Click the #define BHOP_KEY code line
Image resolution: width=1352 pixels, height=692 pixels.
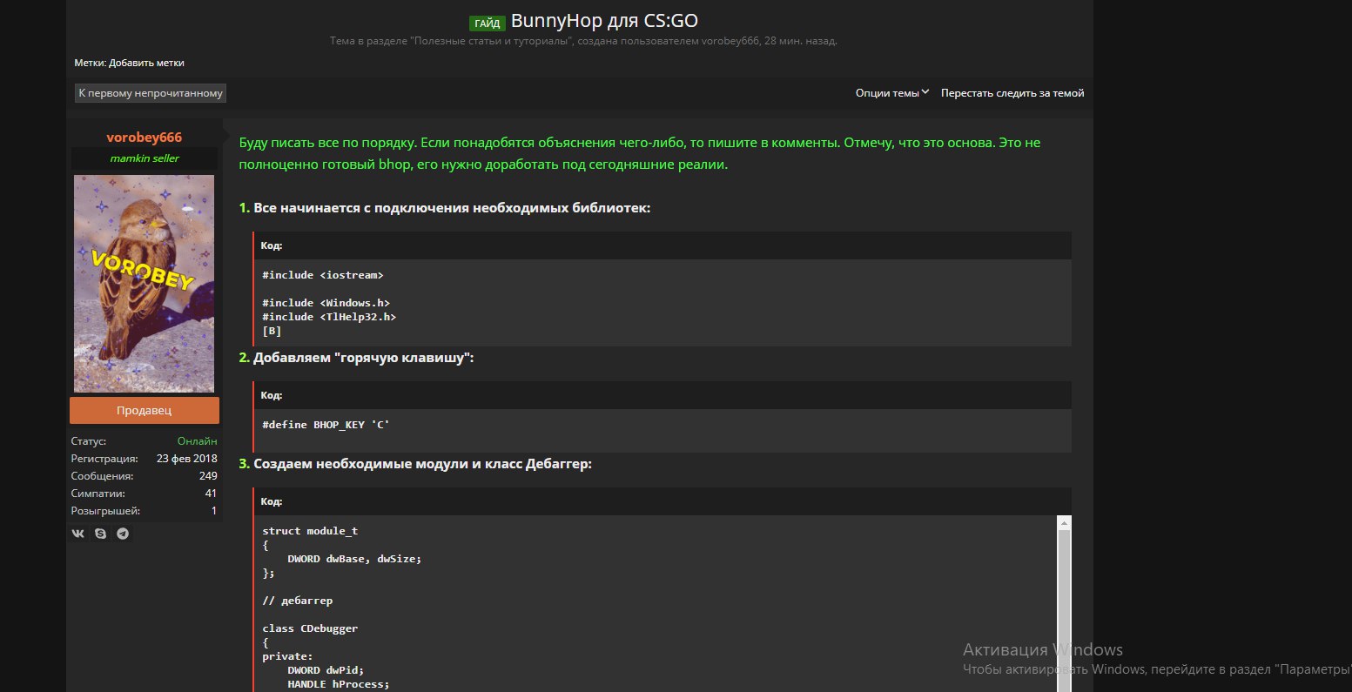tap(326, 425)
